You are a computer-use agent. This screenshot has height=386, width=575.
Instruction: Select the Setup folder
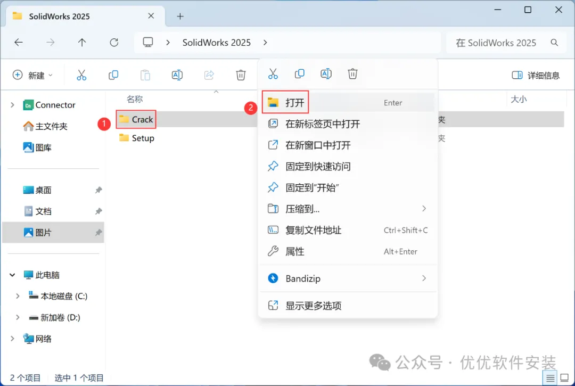click(137, 138)
